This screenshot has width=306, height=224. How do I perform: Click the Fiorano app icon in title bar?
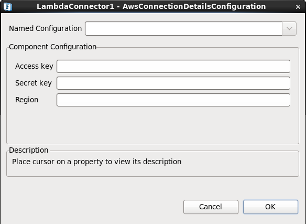(x=8, y=7)
